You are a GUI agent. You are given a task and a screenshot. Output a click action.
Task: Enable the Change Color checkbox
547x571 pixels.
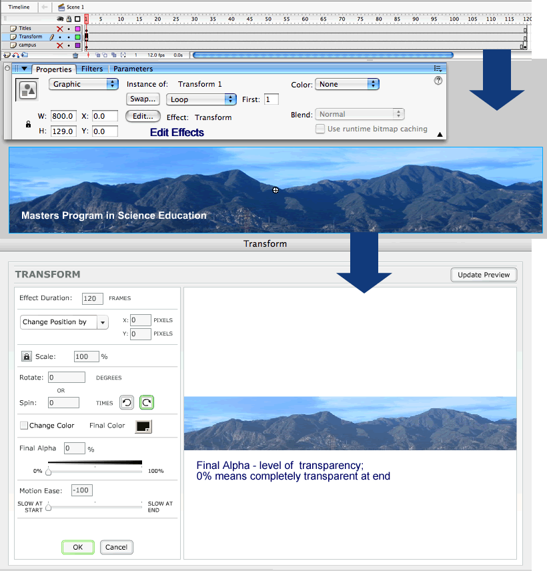coord(24,426)
